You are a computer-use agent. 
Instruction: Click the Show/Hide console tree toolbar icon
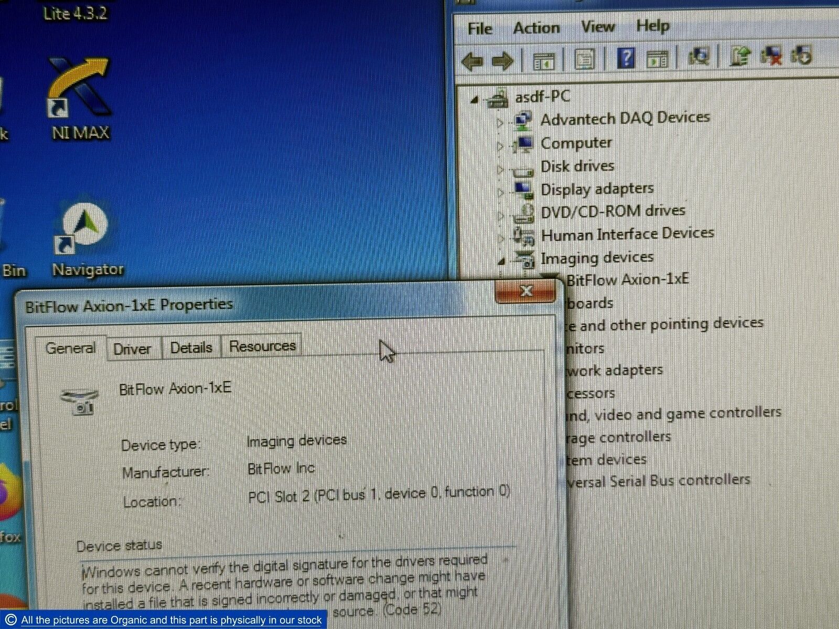[544, 61]
